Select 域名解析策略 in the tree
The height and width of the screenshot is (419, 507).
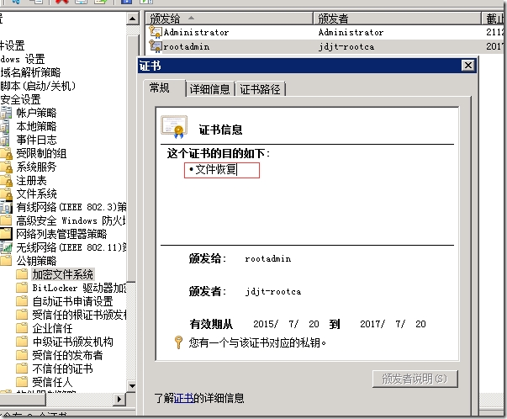30,72
